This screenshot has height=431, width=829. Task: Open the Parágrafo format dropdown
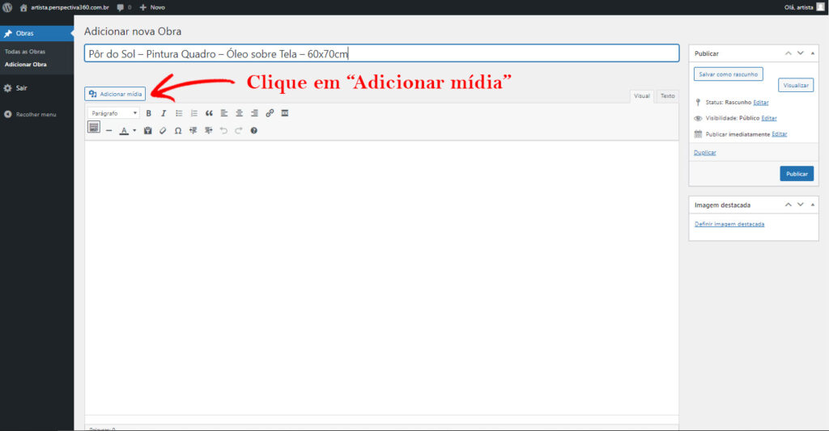113,113
